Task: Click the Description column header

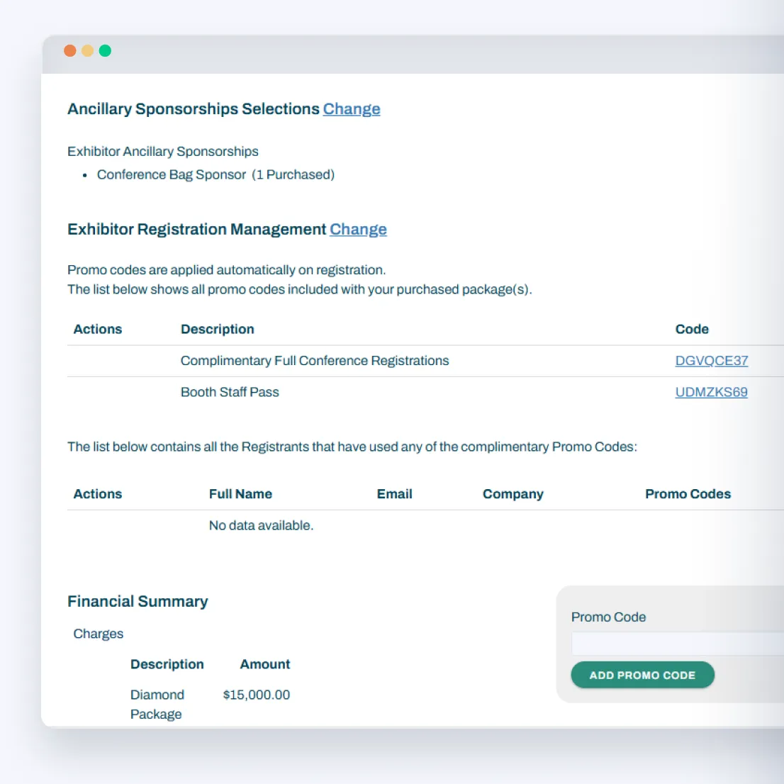Action: (x=218, y=329)
